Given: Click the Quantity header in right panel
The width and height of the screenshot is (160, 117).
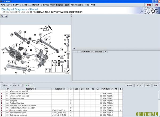Looking at the screenshot, I should [99, 52].
